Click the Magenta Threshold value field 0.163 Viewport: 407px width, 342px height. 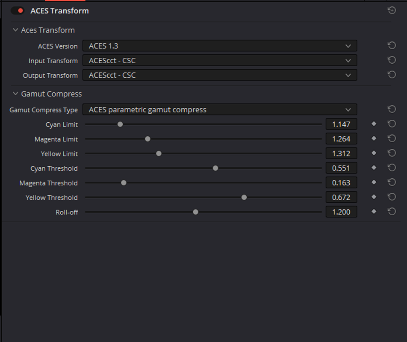[341, 183]
